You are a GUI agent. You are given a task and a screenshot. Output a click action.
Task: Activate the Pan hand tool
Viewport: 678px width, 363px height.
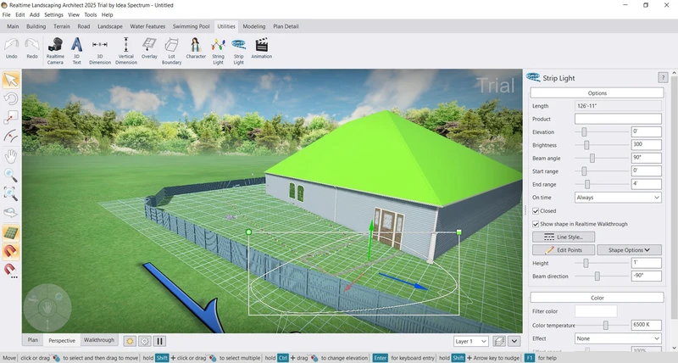[x=11, y=156]
